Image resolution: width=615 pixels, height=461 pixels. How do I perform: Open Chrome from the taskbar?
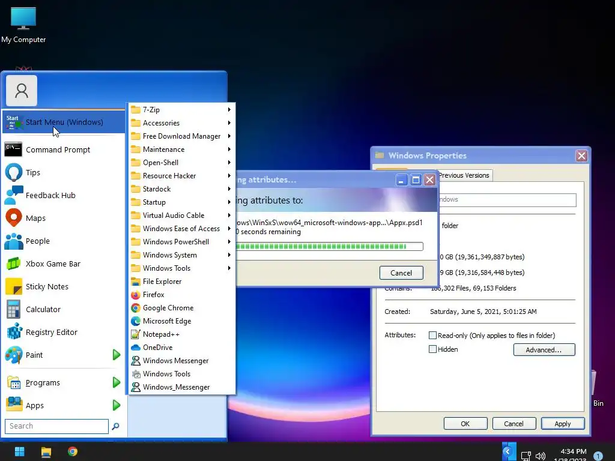click(73, 451)
